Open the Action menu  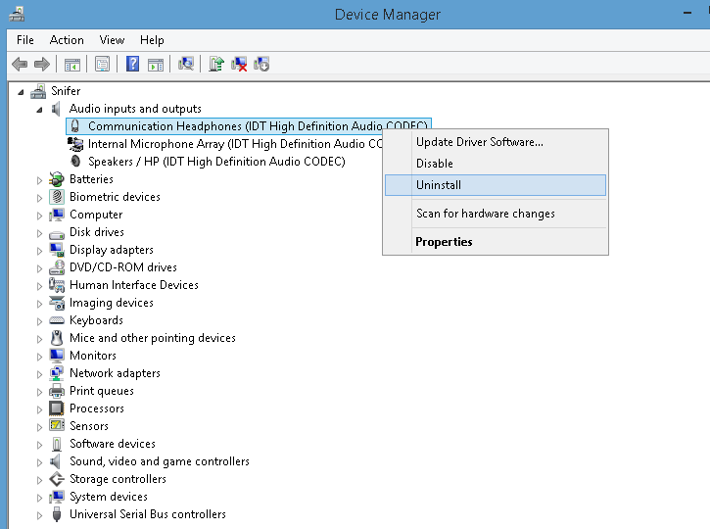click(67, 40)
